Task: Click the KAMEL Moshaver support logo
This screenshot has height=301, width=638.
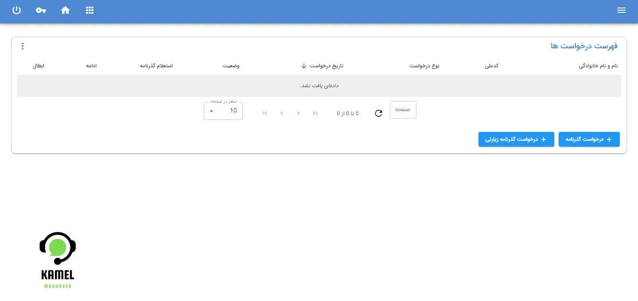Action: [x=58, y=260]
